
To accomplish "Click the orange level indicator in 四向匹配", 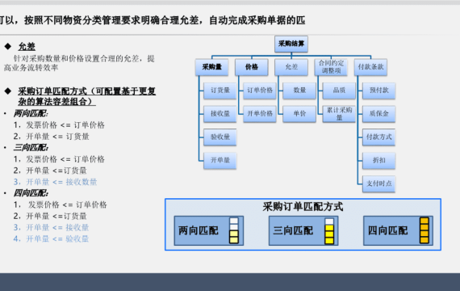I will click(x=424, y=230).
